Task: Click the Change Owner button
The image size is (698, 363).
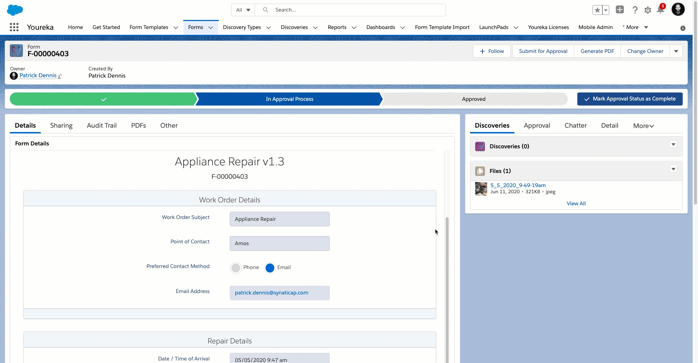Action: pyautogui.click(x=645, y=51)
